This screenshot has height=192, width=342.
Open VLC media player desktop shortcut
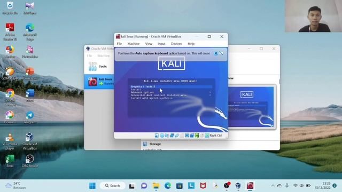pyautogui.click(x=10, y=141)
